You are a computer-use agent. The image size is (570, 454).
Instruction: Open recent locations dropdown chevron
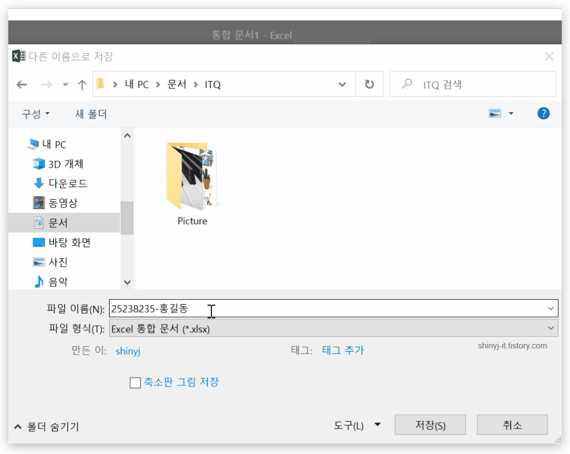point(65,85)
